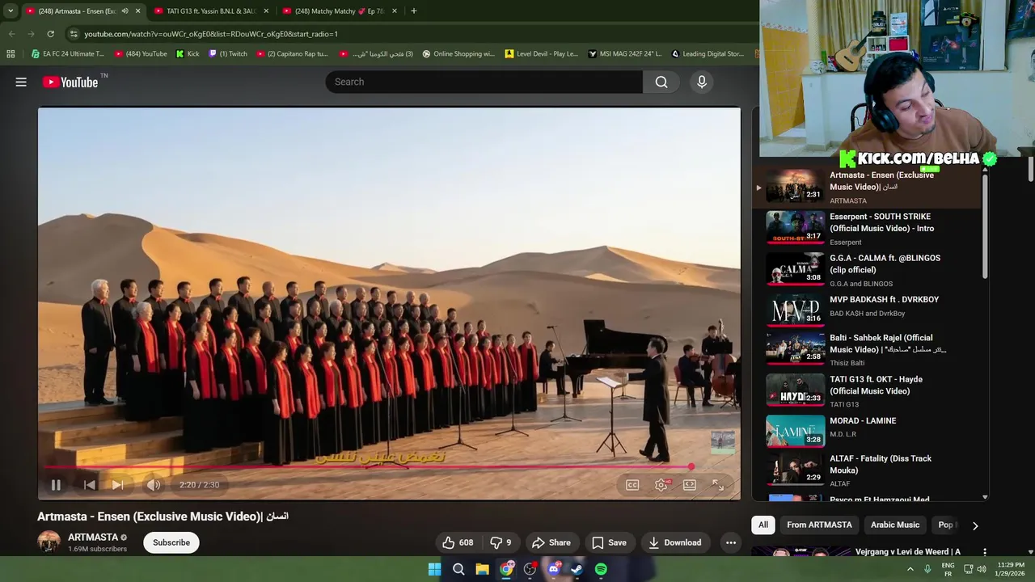The image size is (1035, 582).
Task: Show more filter chips with arrow
Action: click(975, 525)
